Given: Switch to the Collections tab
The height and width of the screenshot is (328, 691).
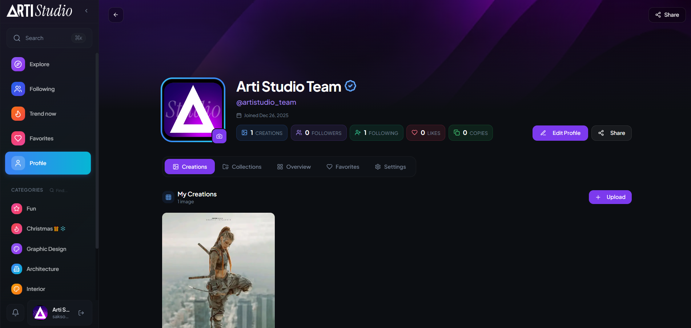Looking at the screenshot, I should click(x=242, y=167).
